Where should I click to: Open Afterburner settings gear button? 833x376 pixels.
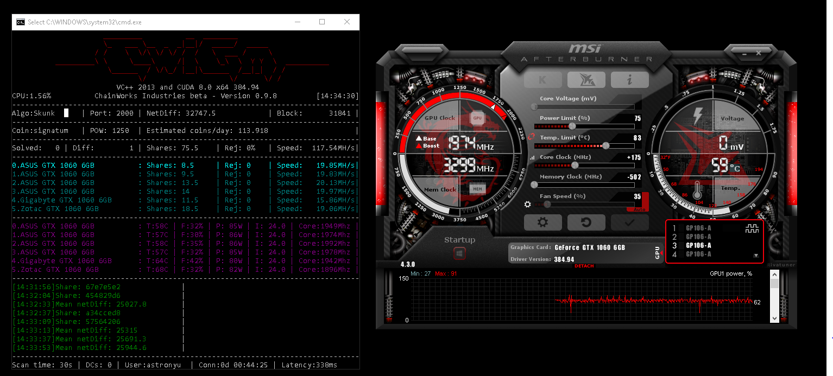point(542,222)
